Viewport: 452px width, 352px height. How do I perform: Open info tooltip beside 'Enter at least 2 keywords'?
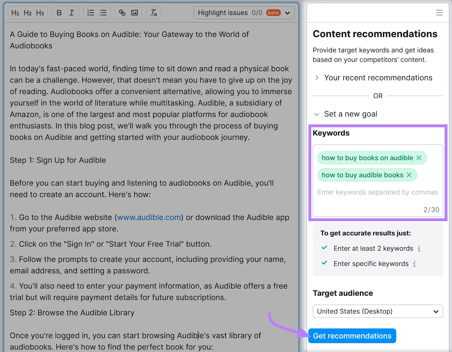[x=419, y=249]
